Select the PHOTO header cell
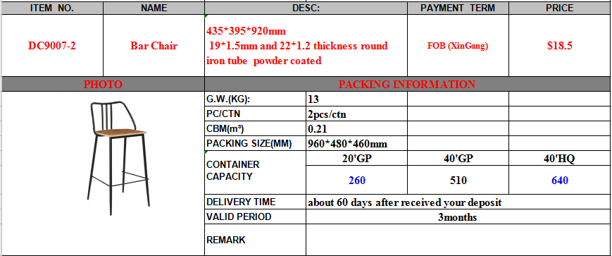Viewport: 612px width, 256px height. click(103, 84)
